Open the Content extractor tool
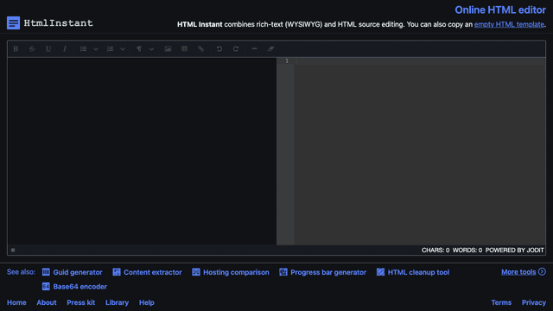 tap(153, 272)
